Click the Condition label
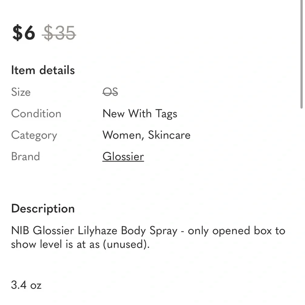 (36, 114)
